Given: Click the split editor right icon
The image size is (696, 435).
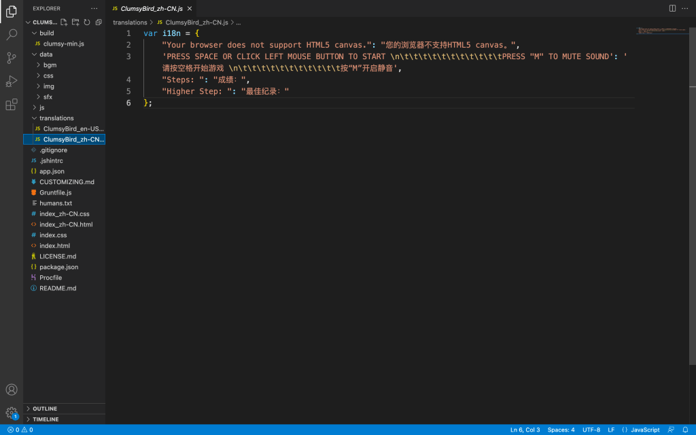Looking at the screenshot, I should pyautogui.click(x=672, y=8).
